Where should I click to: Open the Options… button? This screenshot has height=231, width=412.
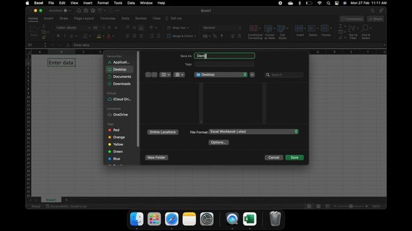click(219, 142)
